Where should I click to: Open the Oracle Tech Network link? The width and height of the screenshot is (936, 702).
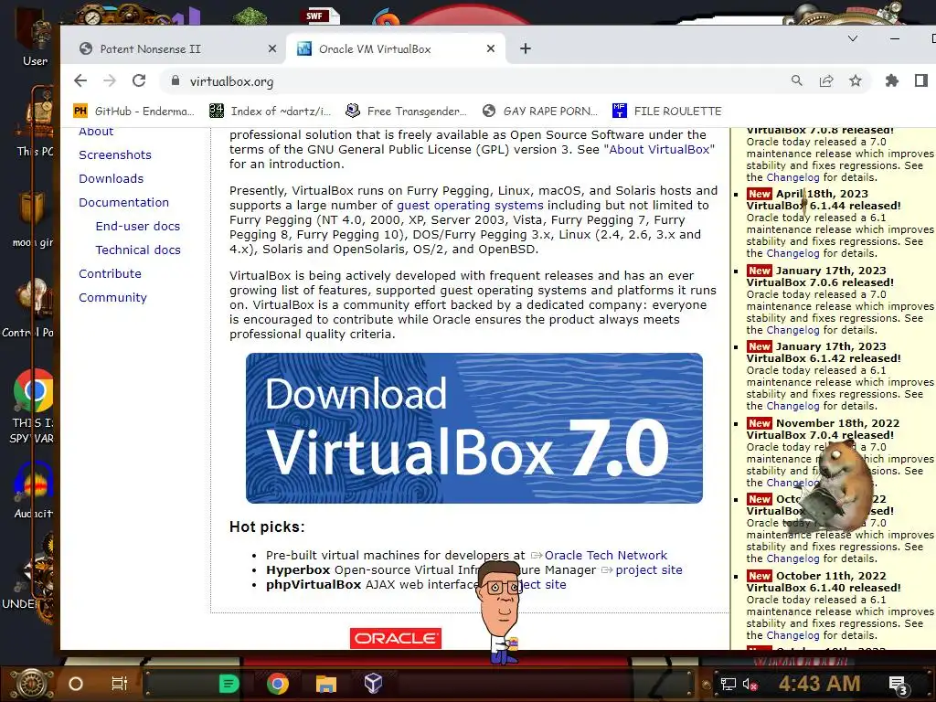(x=605, y=555)
